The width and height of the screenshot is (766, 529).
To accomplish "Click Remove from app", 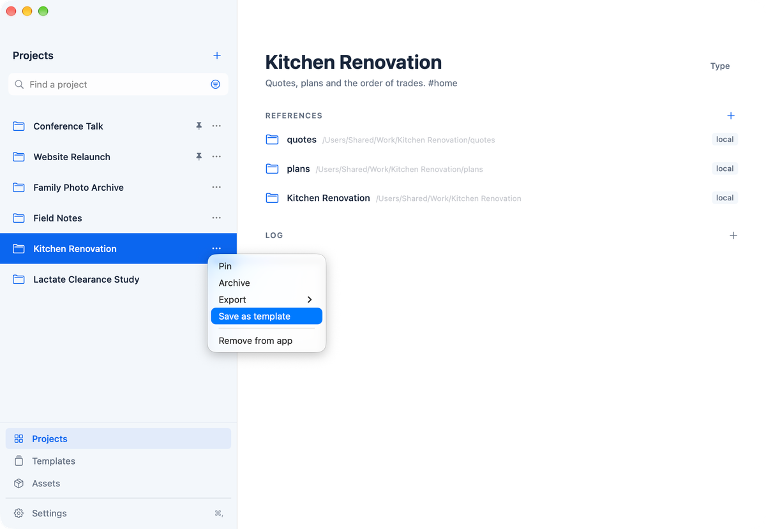I will (267, 341).
